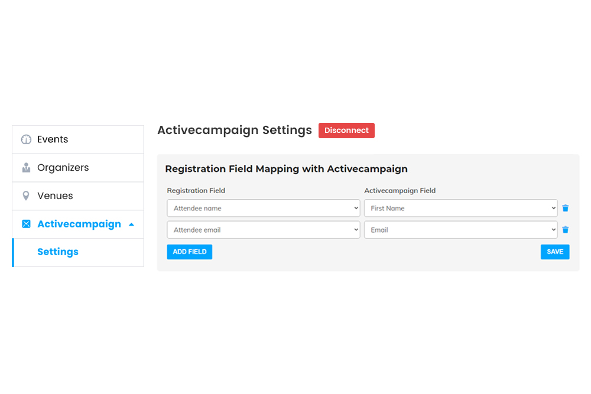
Task: Delete the Attendee name mapping row via trash icon
Action: tap(566, 208)
